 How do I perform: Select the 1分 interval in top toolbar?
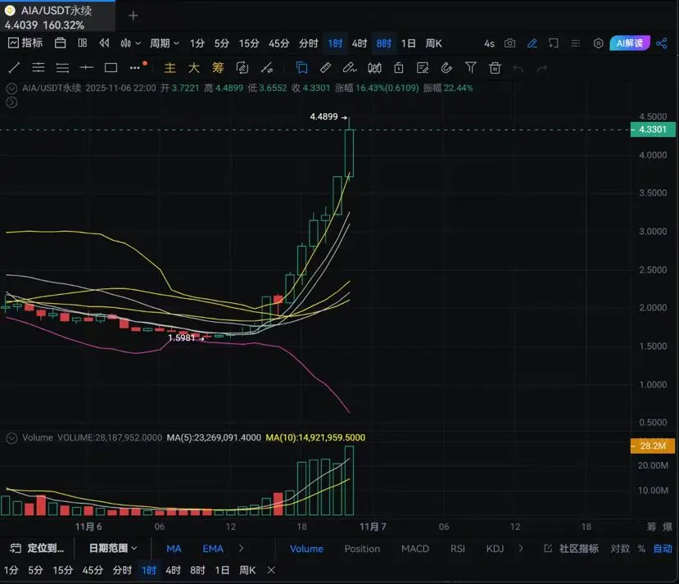197,43
